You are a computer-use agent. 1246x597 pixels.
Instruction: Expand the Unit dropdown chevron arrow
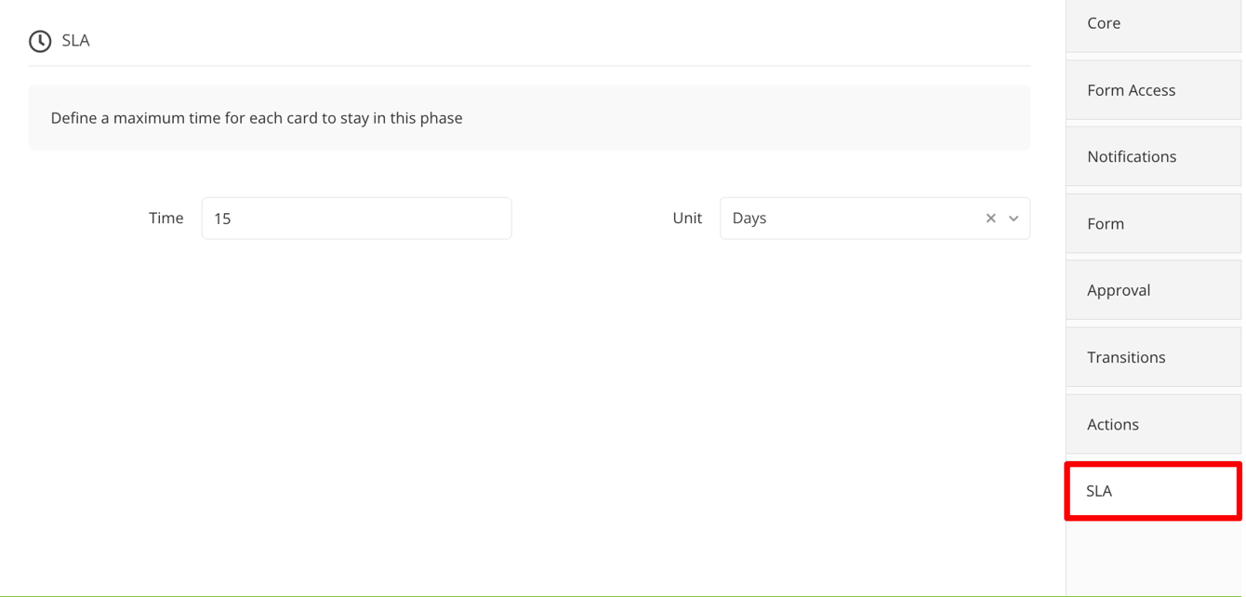[x=1014, y=219]
